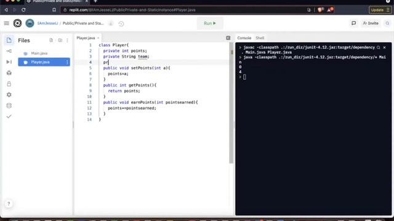Open the Settings gear icon
This screenshot has height=221, width=394.
[9, 95]
